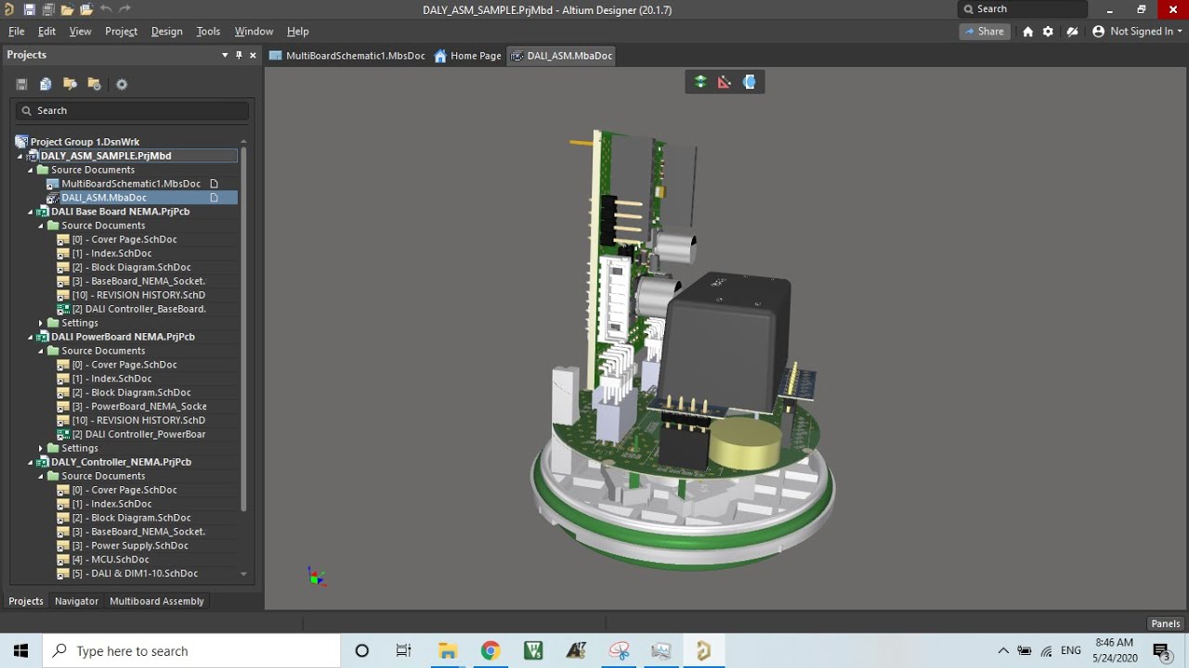This screenshot has width=1189, height=668.
Task: Click the folder with gear icon in Projects panel
Action: tap(94, 83)
